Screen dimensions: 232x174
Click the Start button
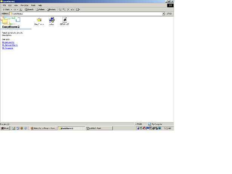(x=5, y=128)
